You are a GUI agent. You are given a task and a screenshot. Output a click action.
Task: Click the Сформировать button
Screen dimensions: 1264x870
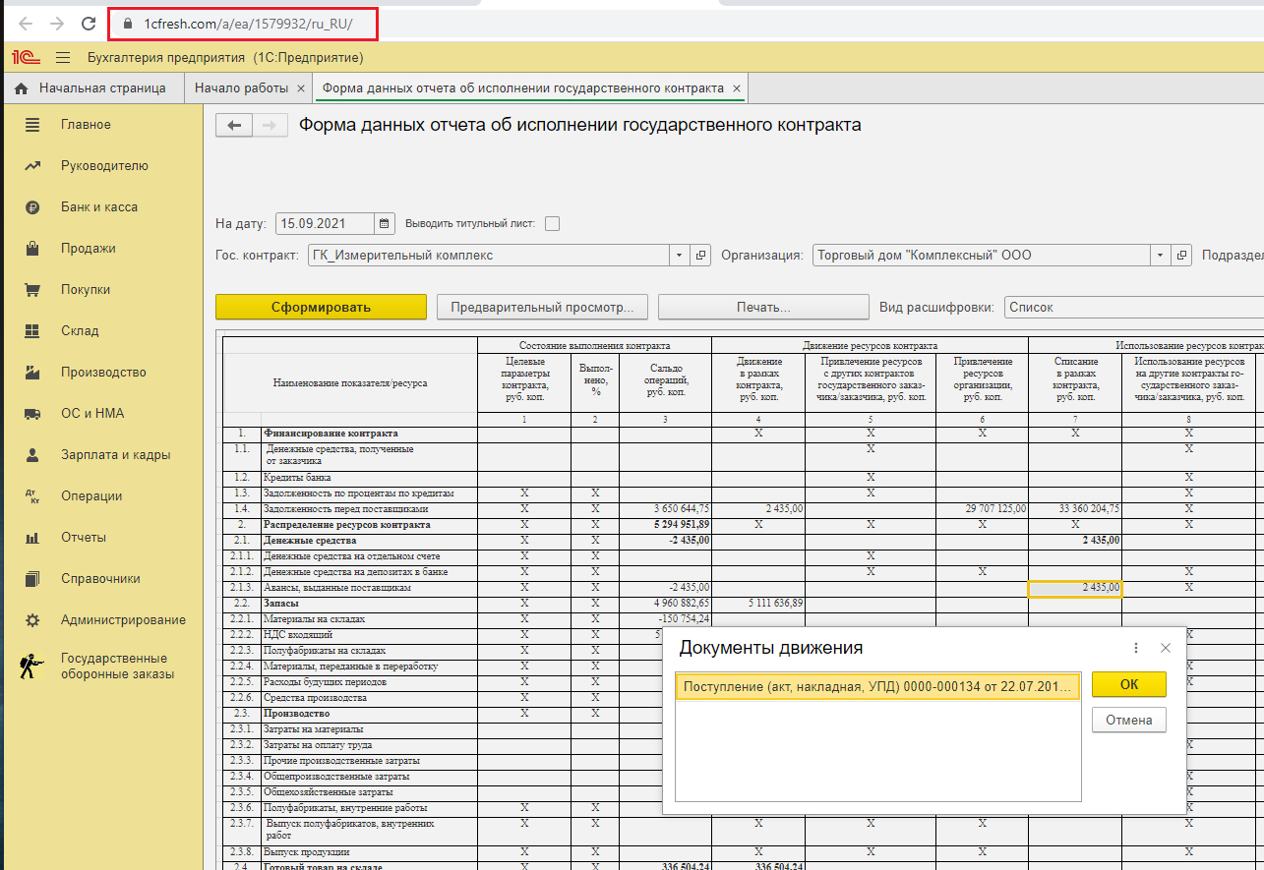pos(321,307)
